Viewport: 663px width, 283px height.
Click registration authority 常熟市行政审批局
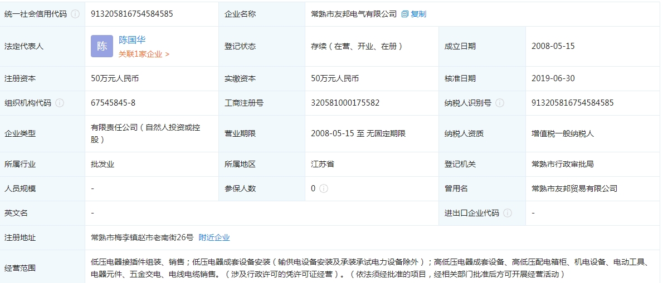click(563, 164)
